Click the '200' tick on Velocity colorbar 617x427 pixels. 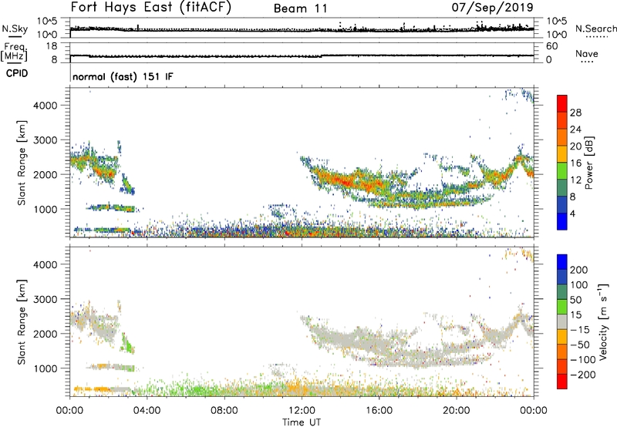click(579, 270)
